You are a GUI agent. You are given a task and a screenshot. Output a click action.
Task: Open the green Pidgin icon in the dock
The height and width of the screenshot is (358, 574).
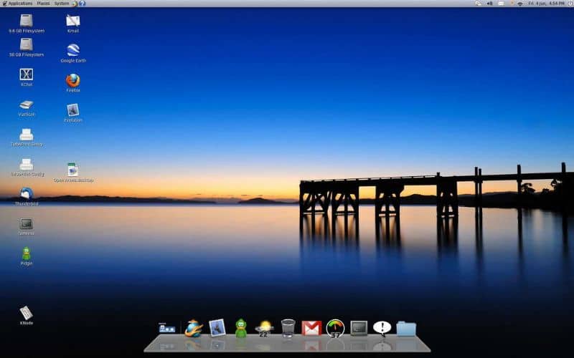[x=241, y=328]
